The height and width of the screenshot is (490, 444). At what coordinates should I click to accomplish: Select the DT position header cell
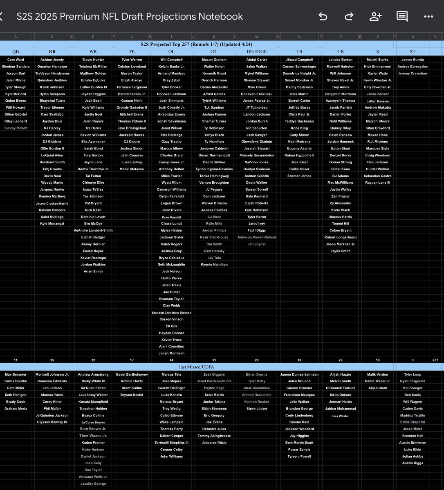214,51
